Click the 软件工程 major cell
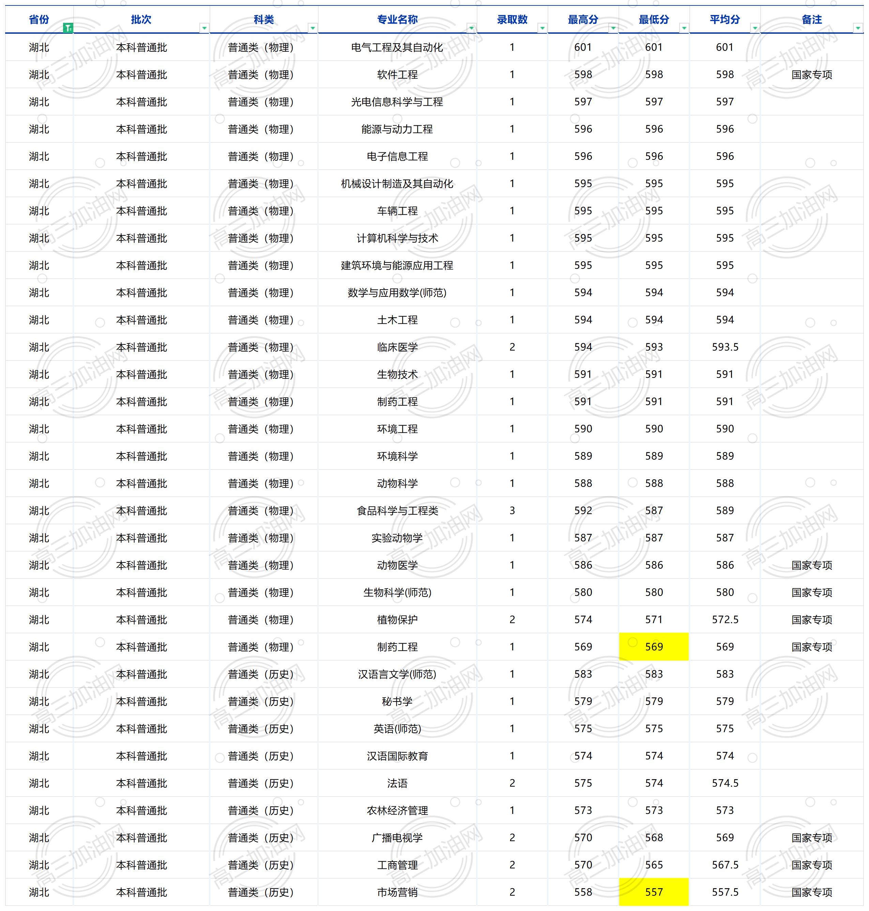 click(397, 75)
